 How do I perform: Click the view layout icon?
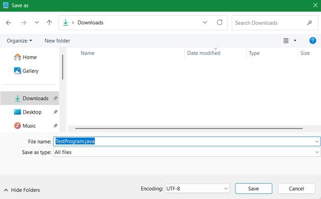[x=286, y=40]
